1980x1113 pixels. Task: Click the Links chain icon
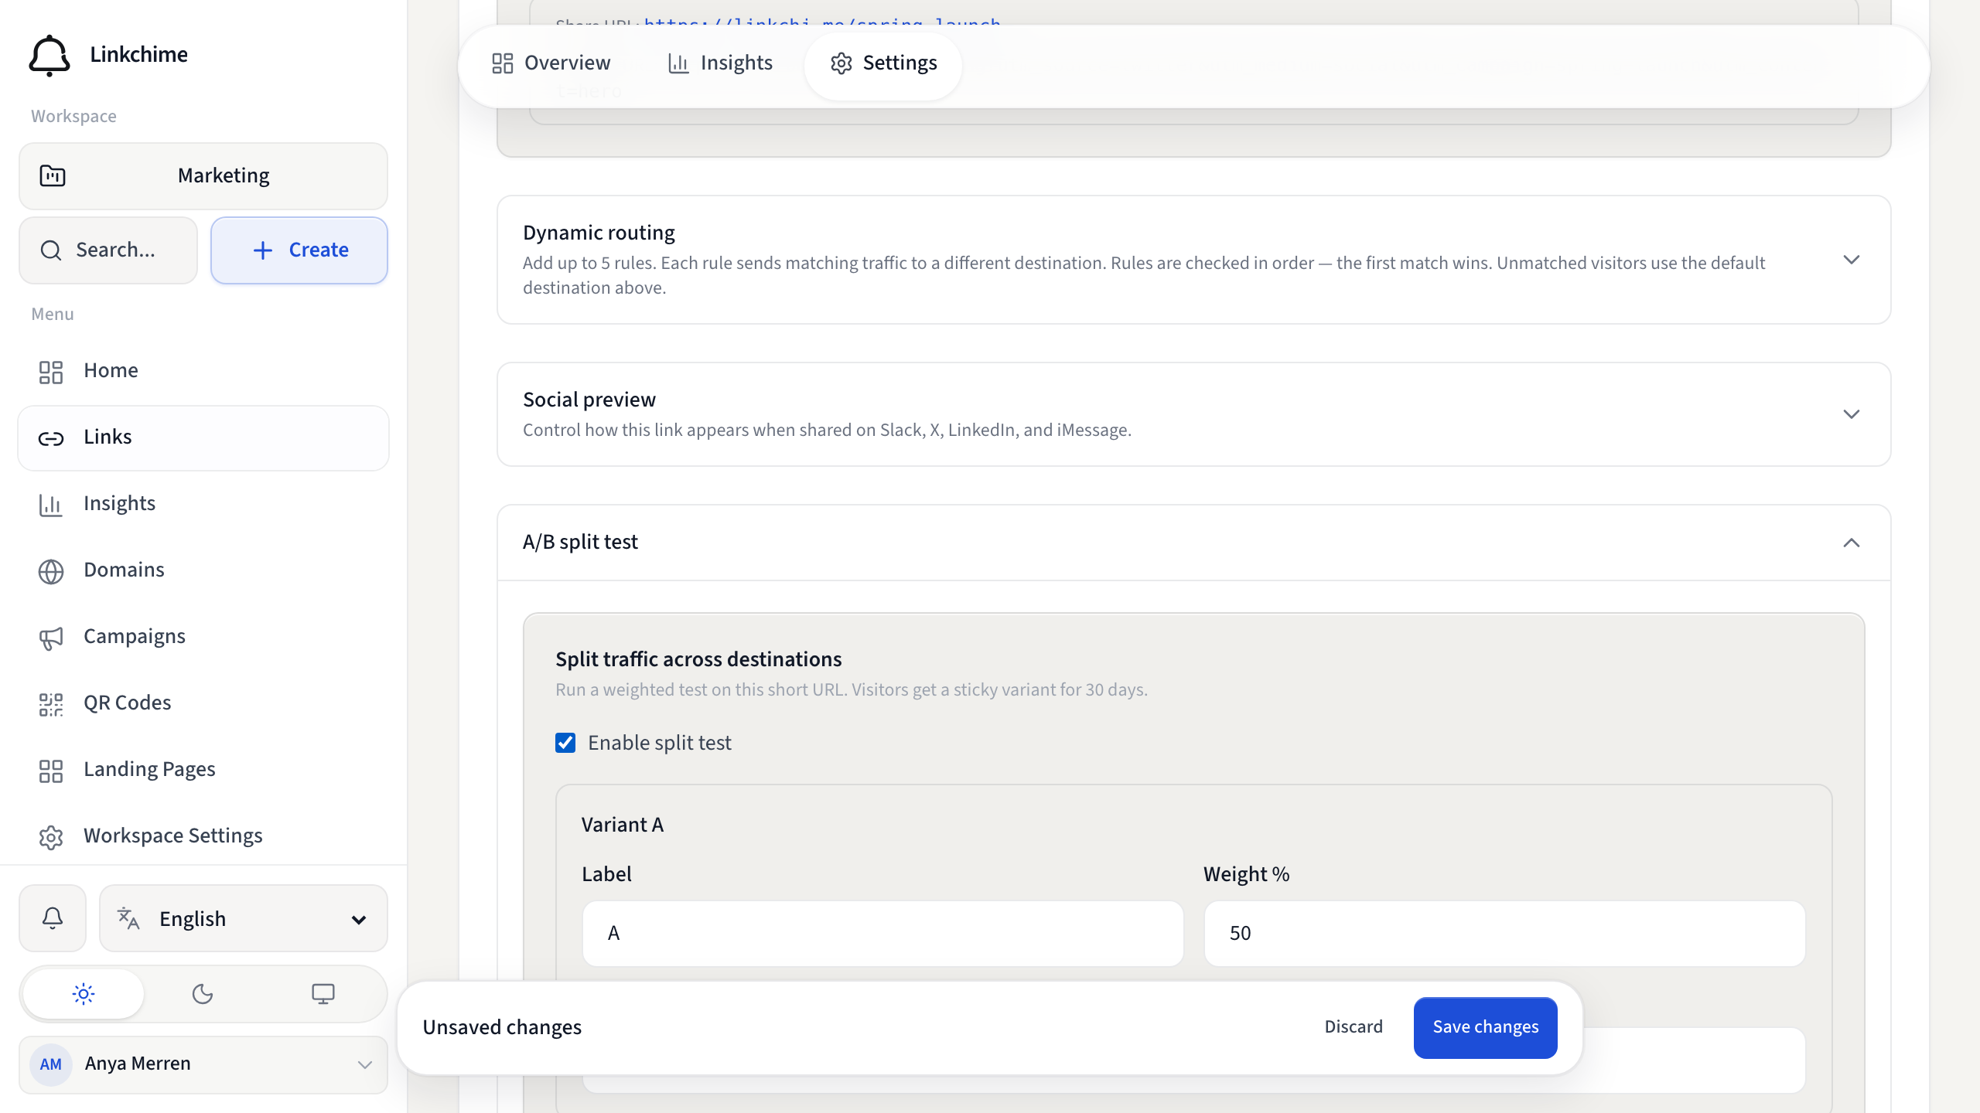pyautogui.click(x=51, y=438)
